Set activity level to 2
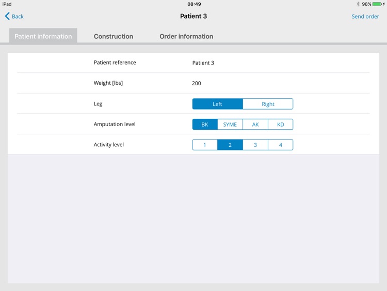This screenshot has height=291, width=387. (x=230, y=145)
